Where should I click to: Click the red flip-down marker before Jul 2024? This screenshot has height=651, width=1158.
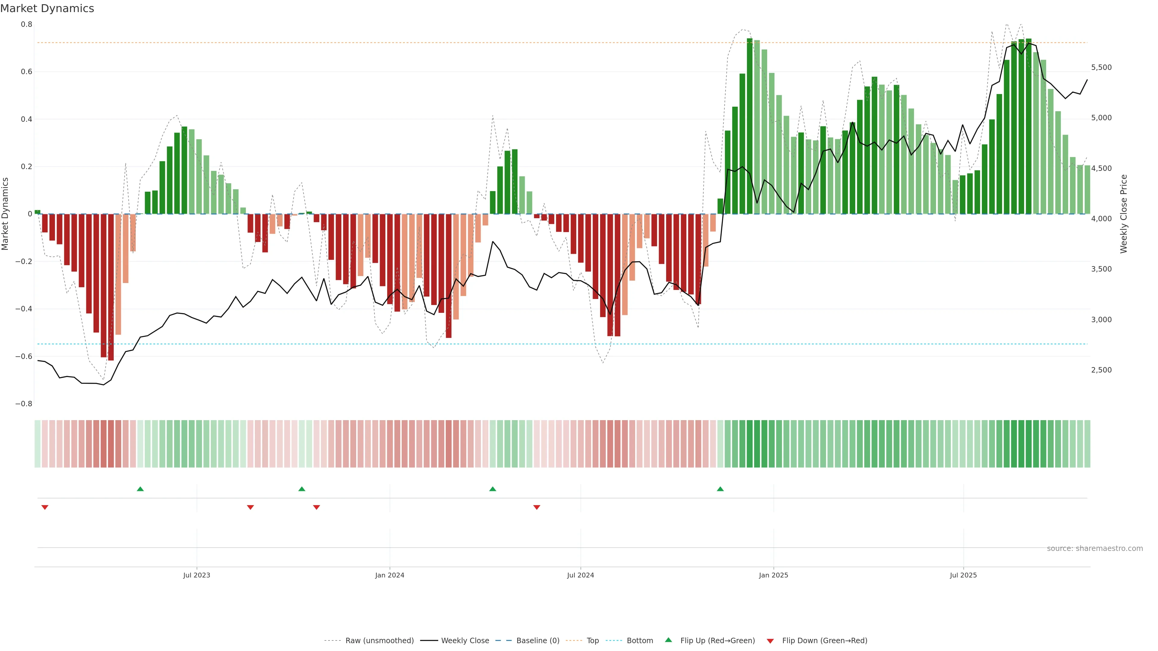click(536, 507)
